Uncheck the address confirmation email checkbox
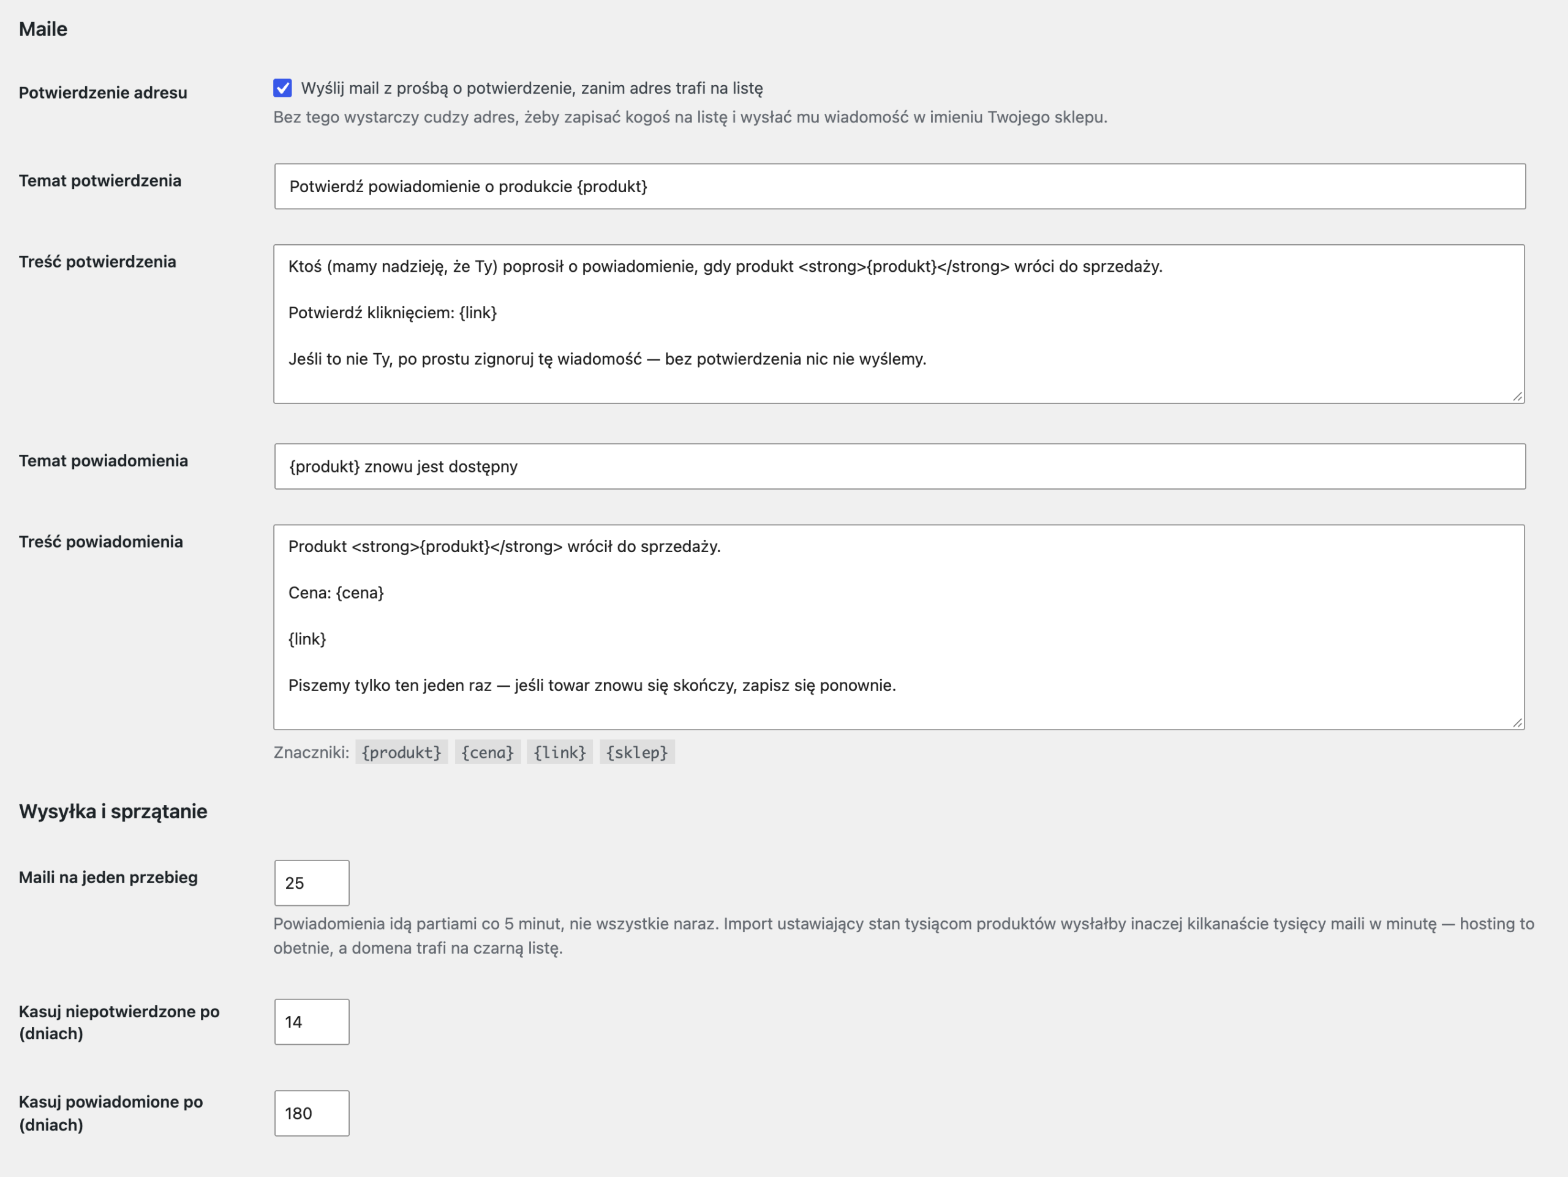Screen dimensions: 1568x1177 [x=282, y=88]
